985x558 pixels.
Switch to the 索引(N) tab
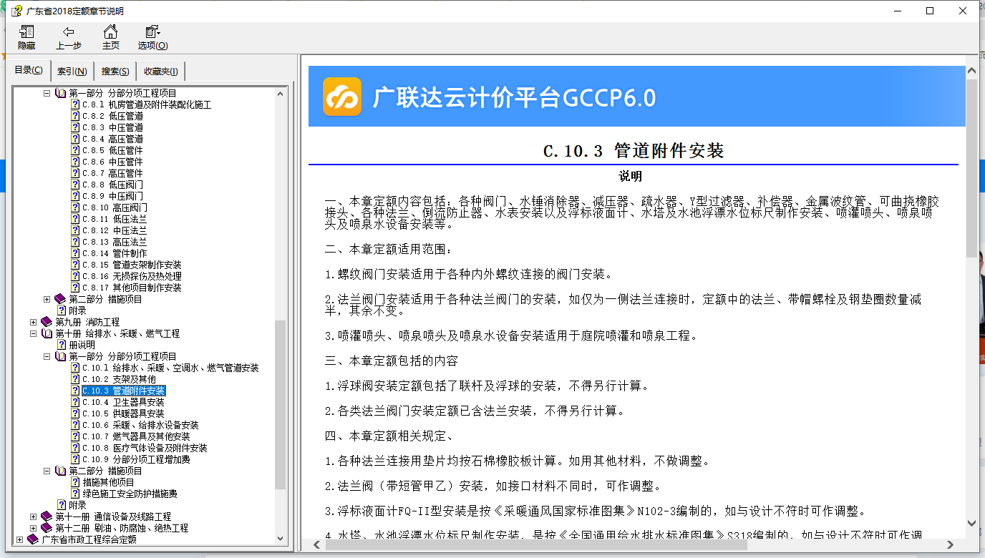point(72,71)
